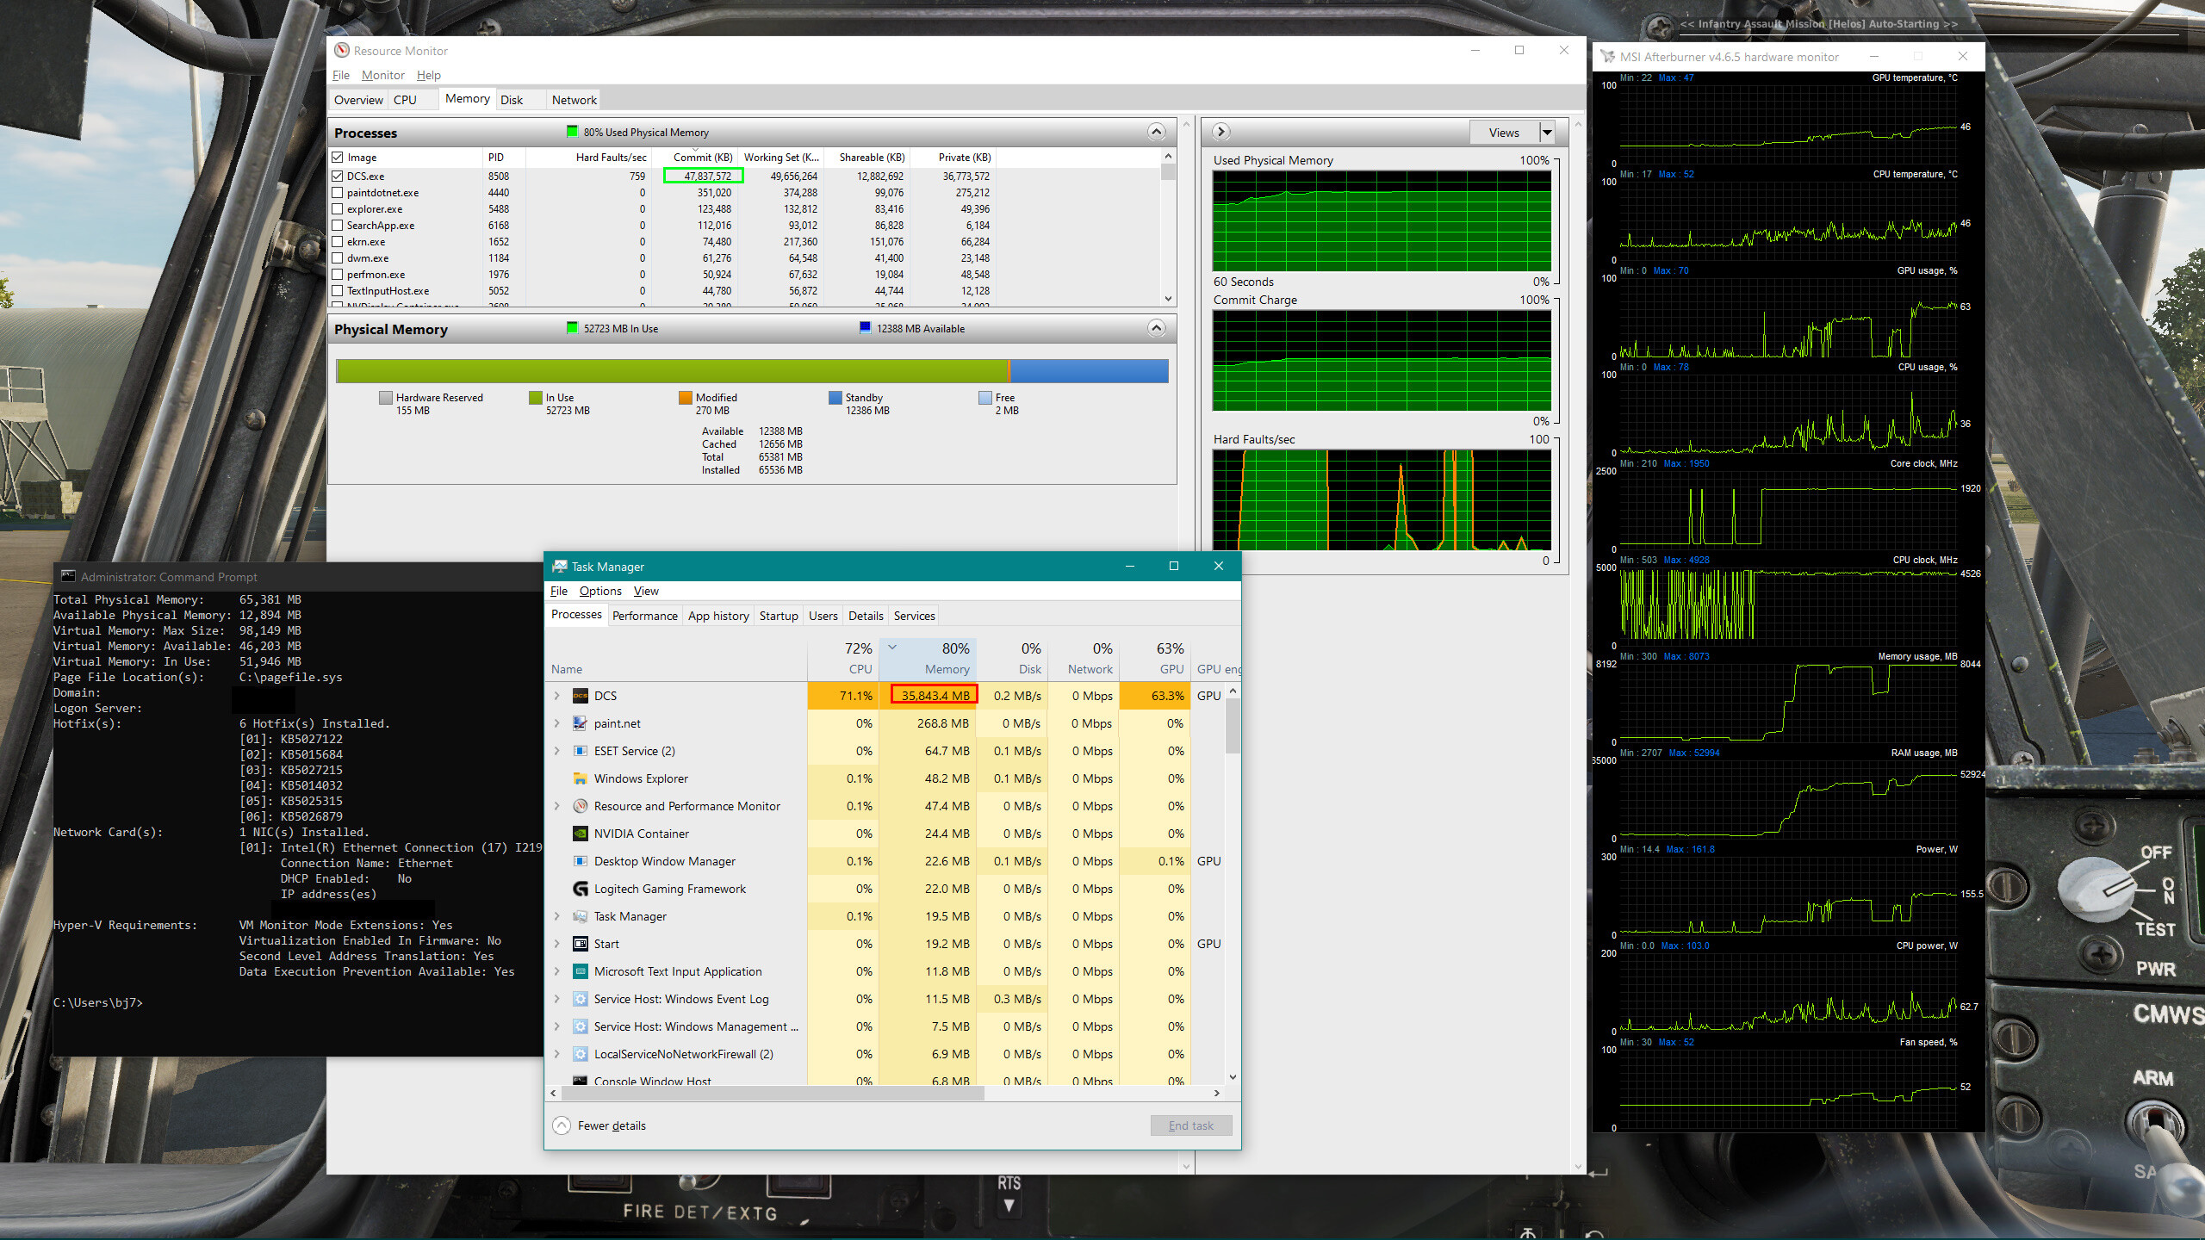Expand the ESET Service (2) group
2205x1240 pixels.
557,751
